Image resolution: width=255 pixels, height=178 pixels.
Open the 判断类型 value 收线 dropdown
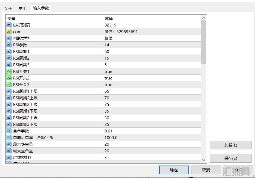[x=151, y=38]
